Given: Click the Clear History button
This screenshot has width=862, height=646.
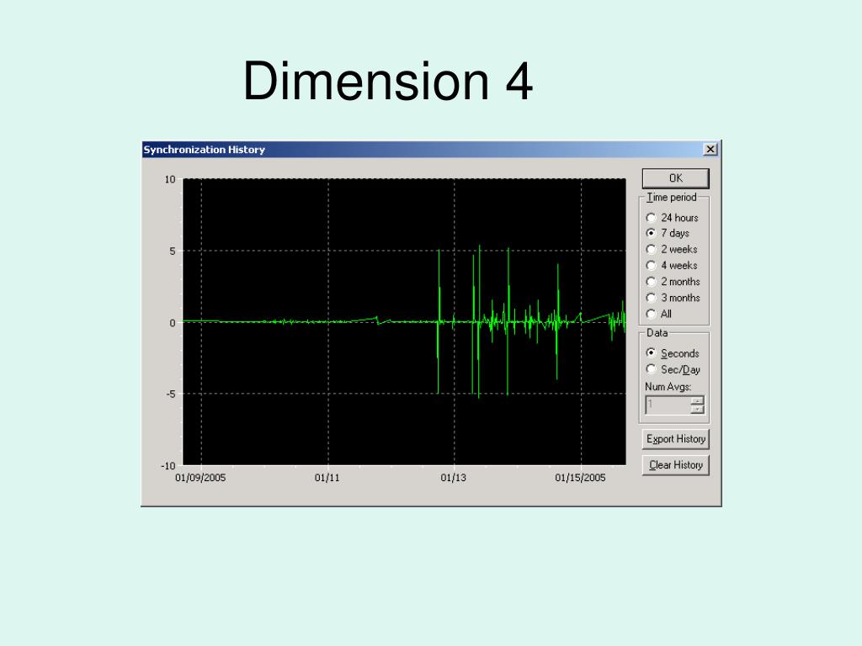Looking at the screenshot, I should pyautogui.click(x=676, y=465).
